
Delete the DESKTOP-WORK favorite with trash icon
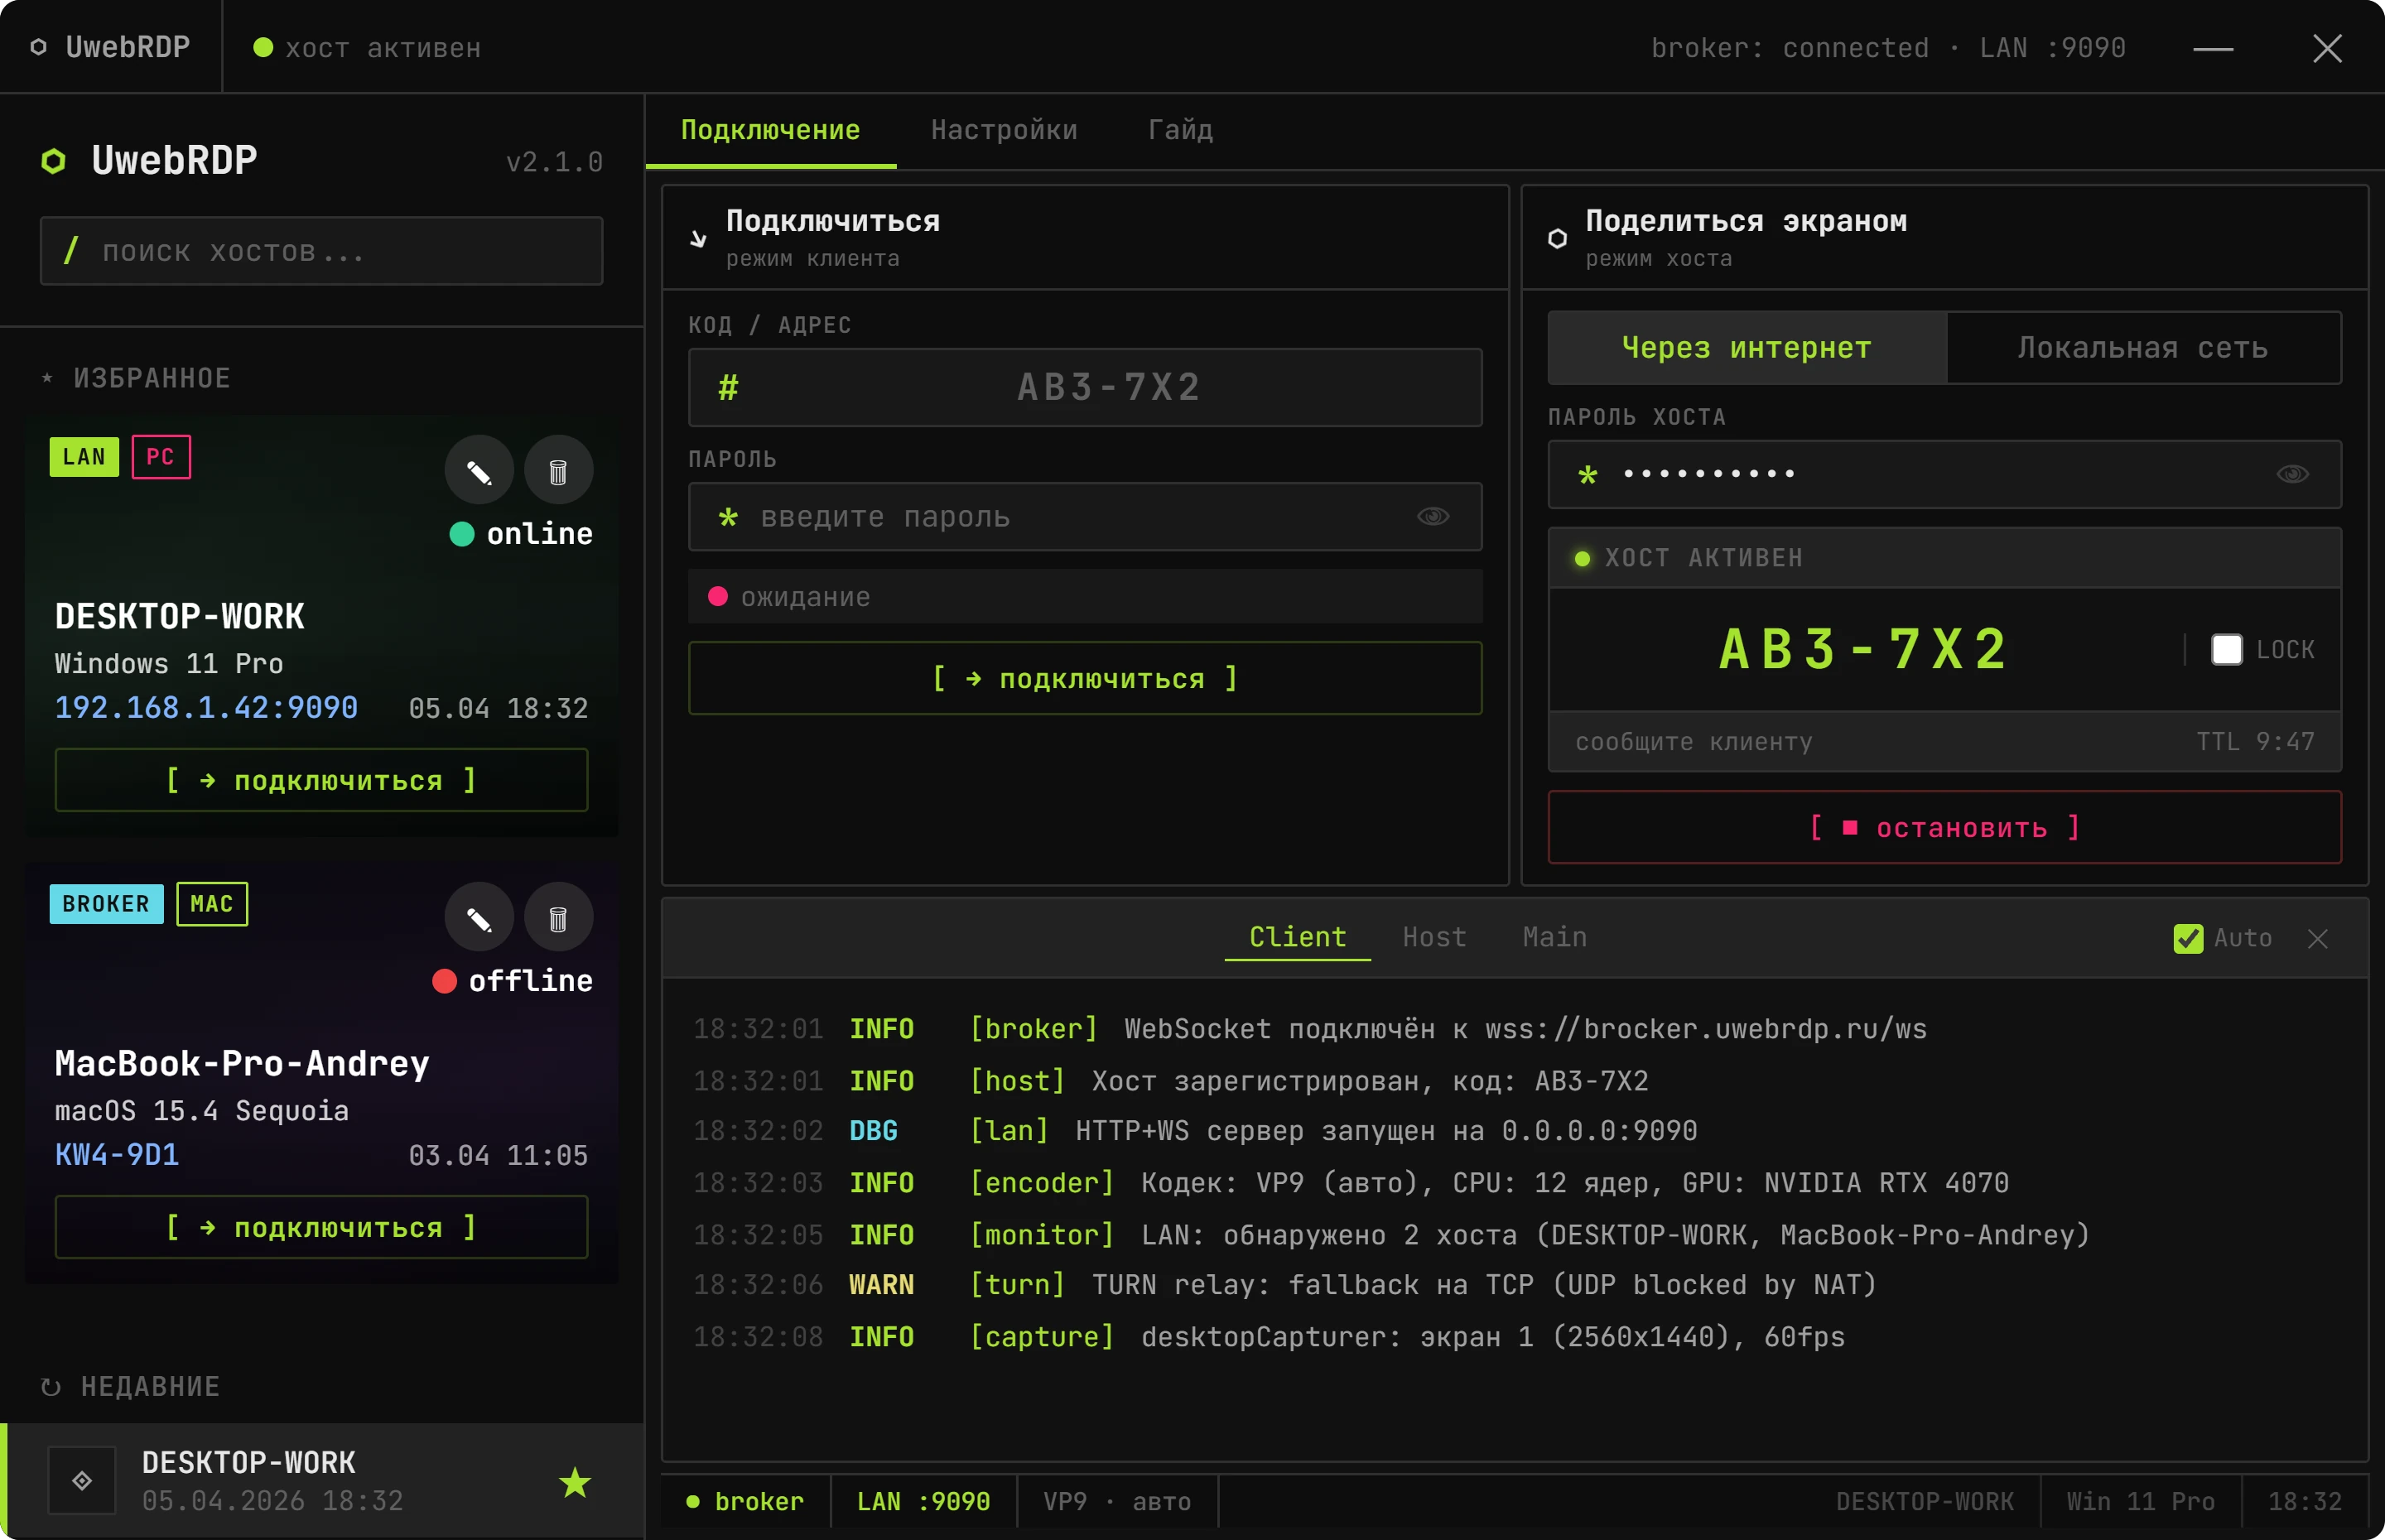[x=559, y=471]
